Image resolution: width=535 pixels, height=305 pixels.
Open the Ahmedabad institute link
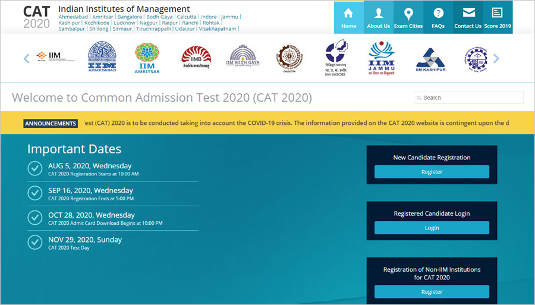[73, 17]
